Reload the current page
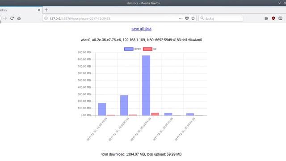286x161 pixels. pyautogui.click(x=12, y=18)
